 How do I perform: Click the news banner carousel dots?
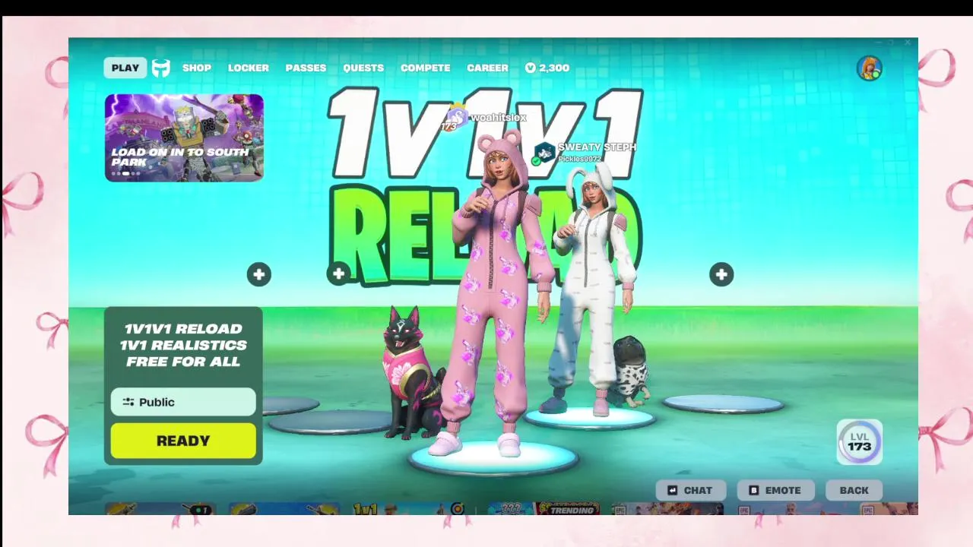point(125,174)
